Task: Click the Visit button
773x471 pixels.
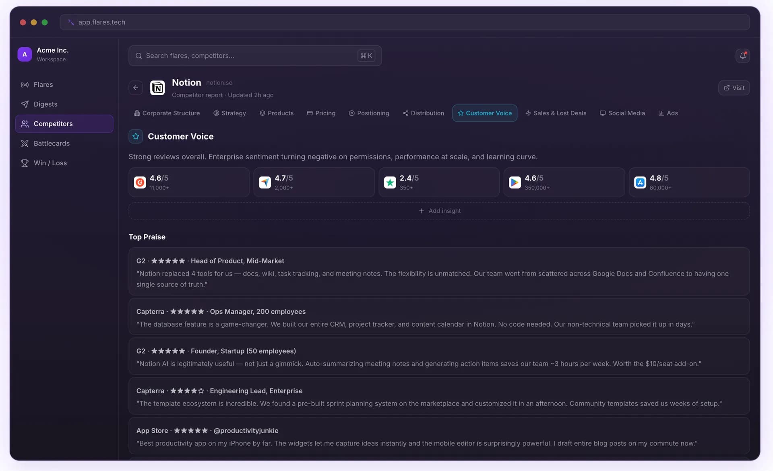Action: tap(734, 88)
